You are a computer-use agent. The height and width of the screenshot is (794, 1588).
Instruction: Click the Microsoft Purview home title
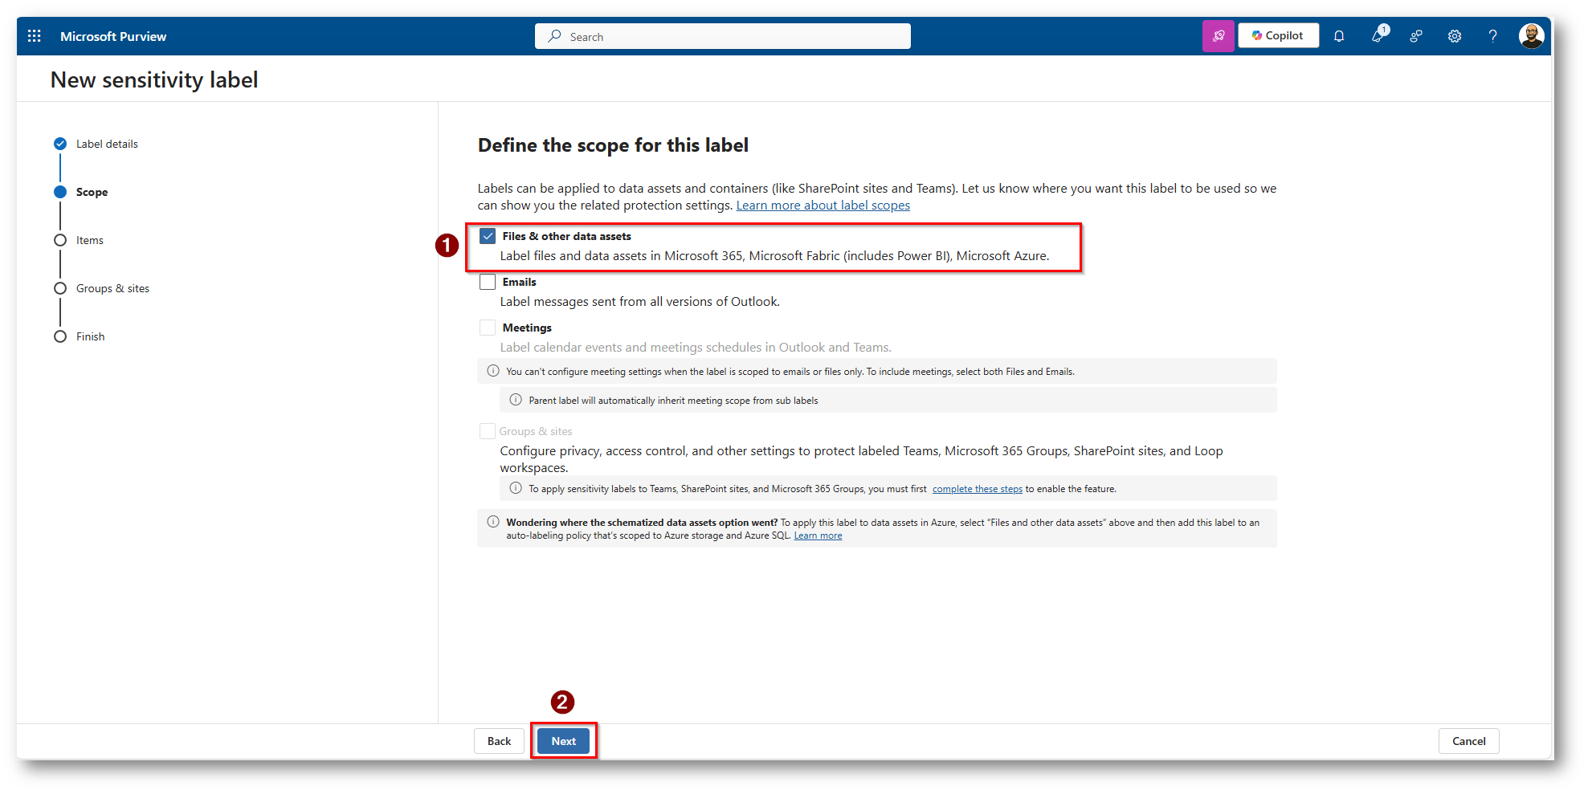pos(113,36)
